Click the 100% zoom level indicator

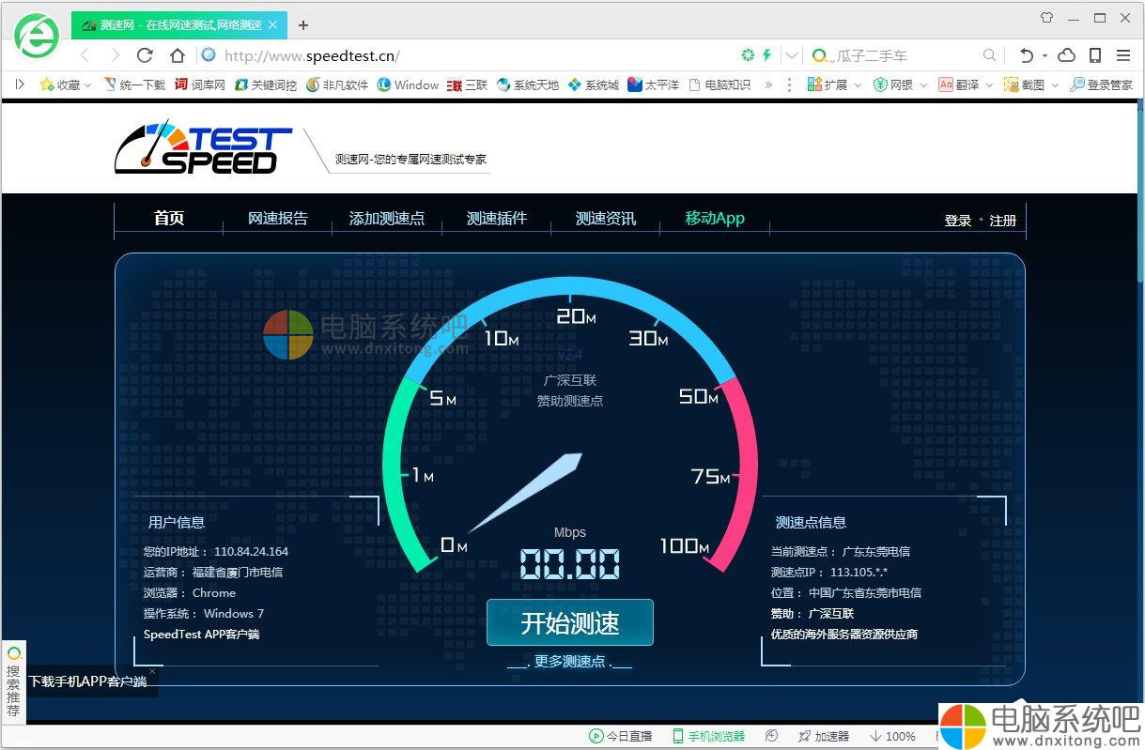pos(893,737)
